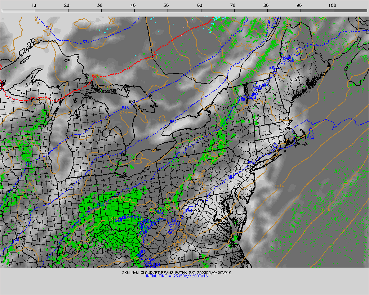Viewport: 369px width, 295px height.
Task: Click the "40" scale label
Action: (x=133, y=5)
